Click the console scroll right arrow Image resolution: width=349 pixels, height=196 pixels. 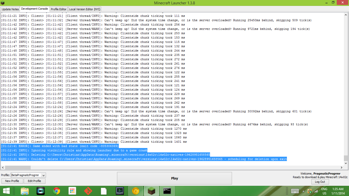pos(342,168)
